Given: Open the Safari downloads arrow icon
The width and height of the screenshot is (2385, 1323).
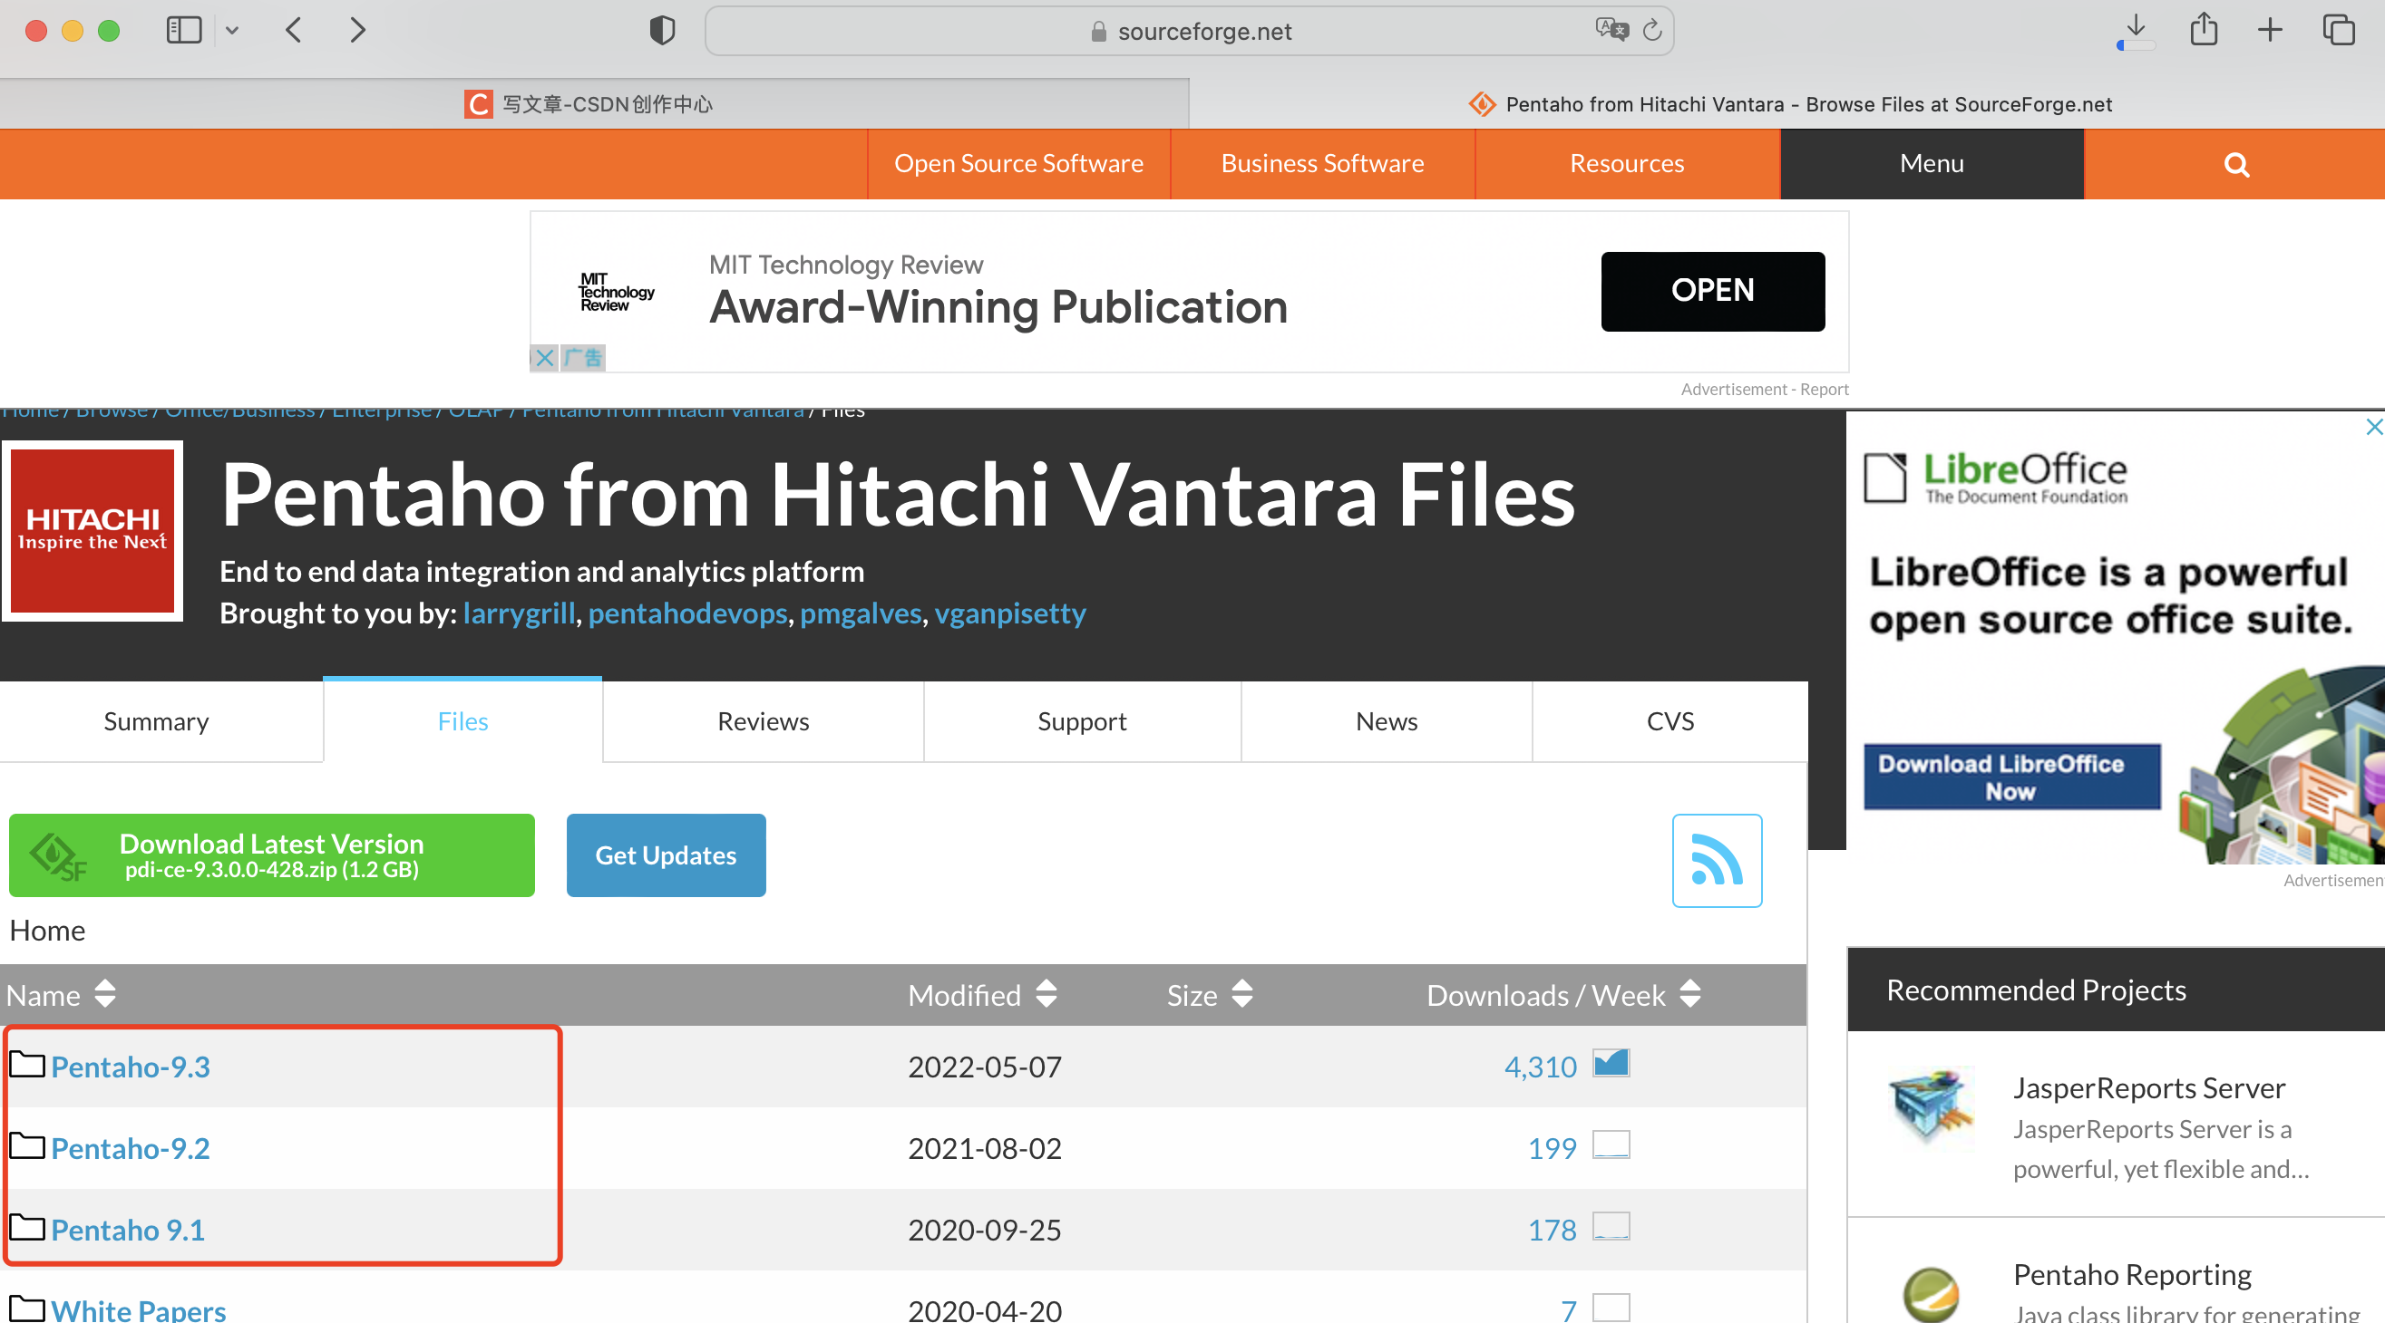Looking at the screenshot, I should click(2135, 29).
